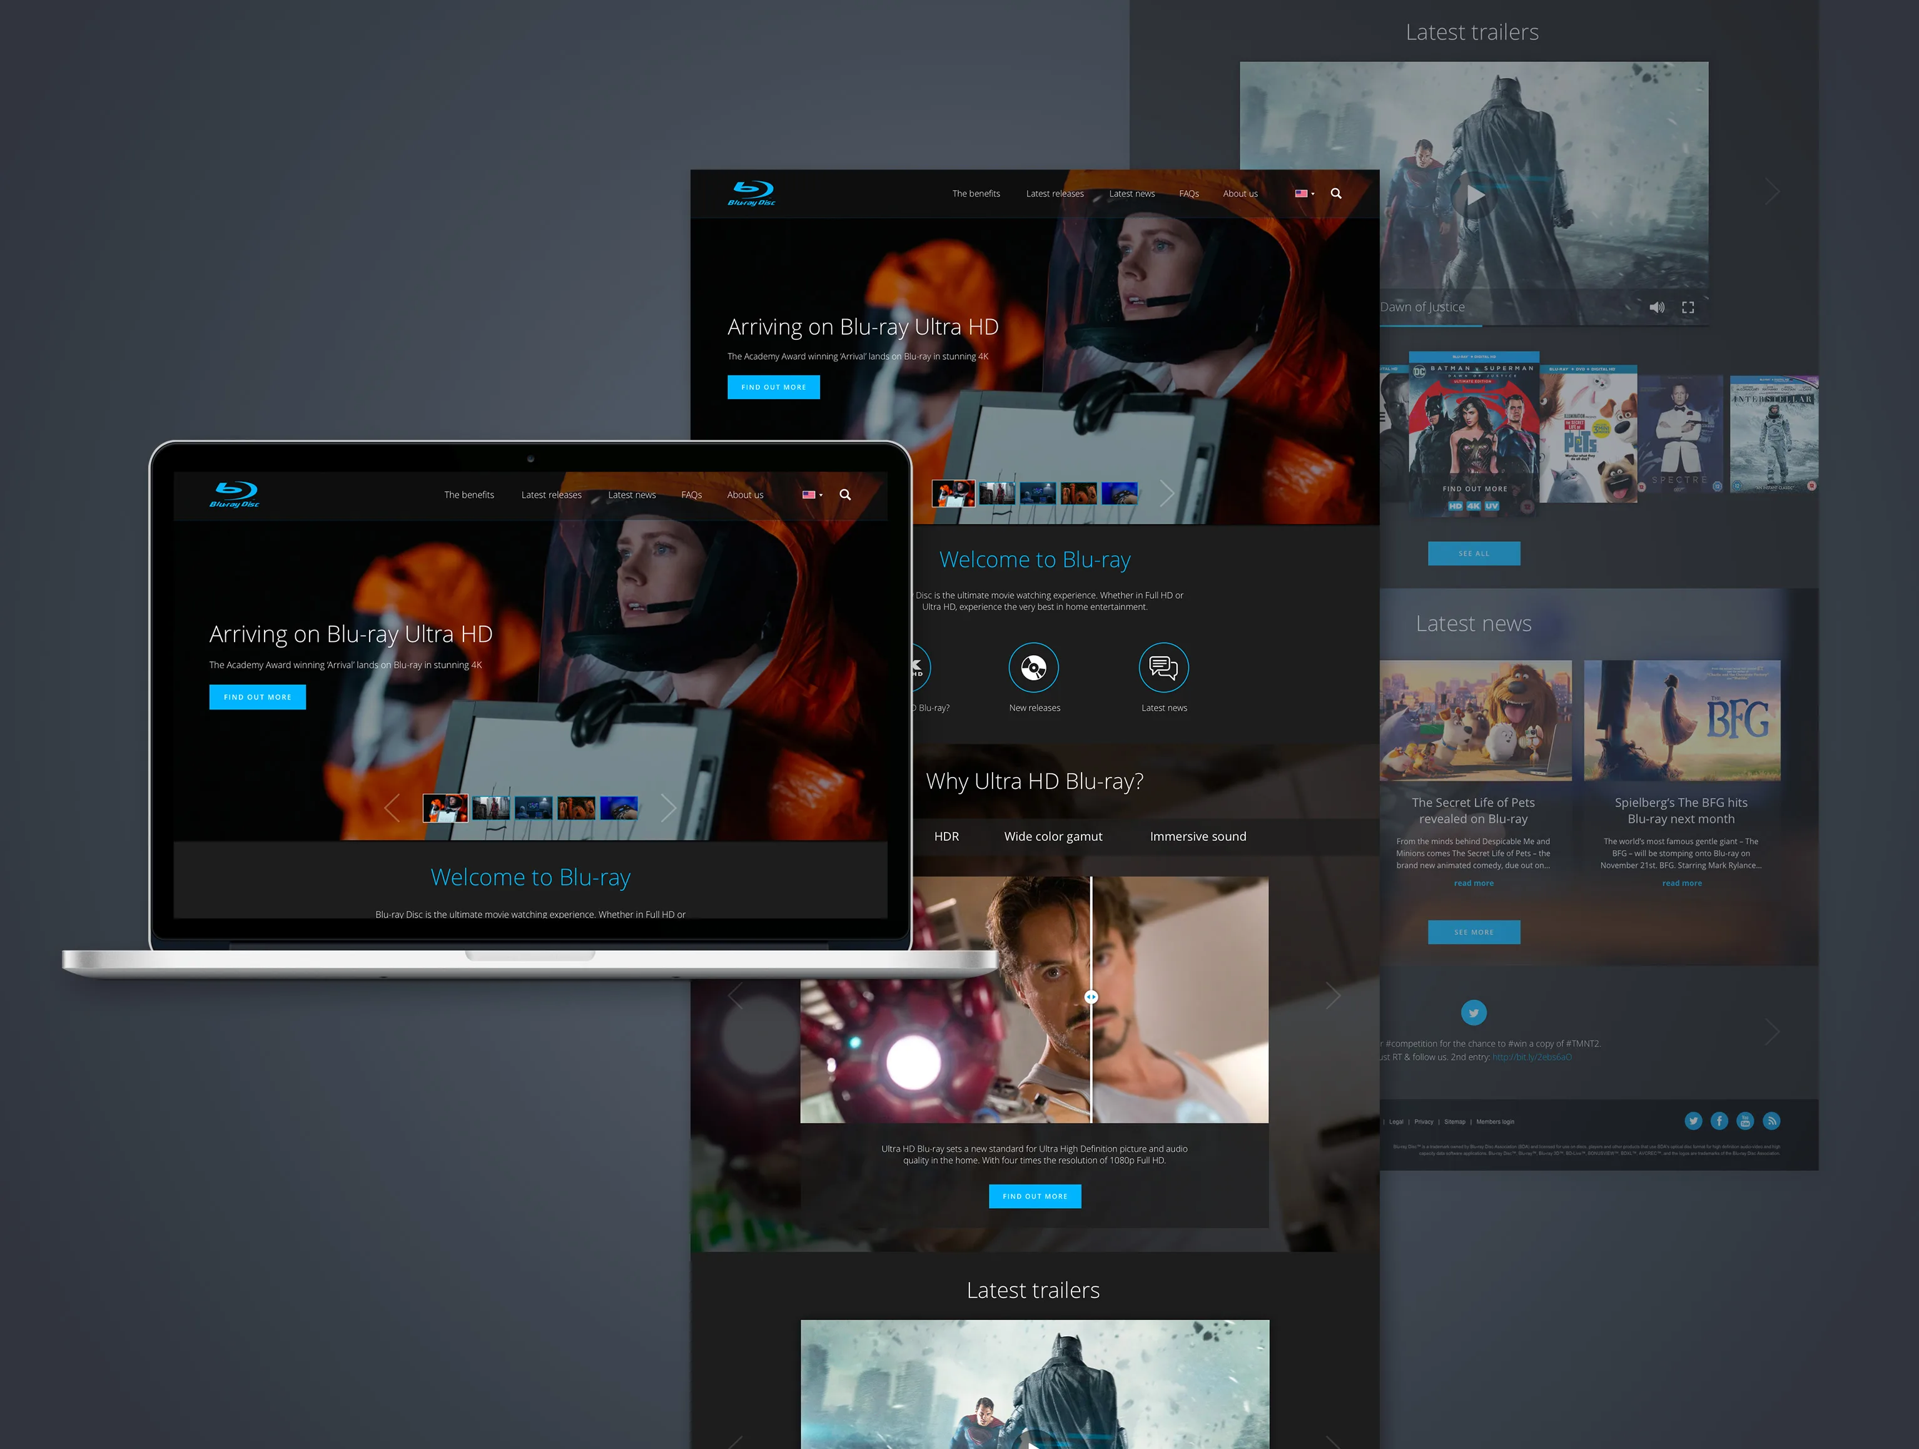Switch to the Immersive sound tab
The image size is (1919, 1449).
click(x=1198, y=836)
